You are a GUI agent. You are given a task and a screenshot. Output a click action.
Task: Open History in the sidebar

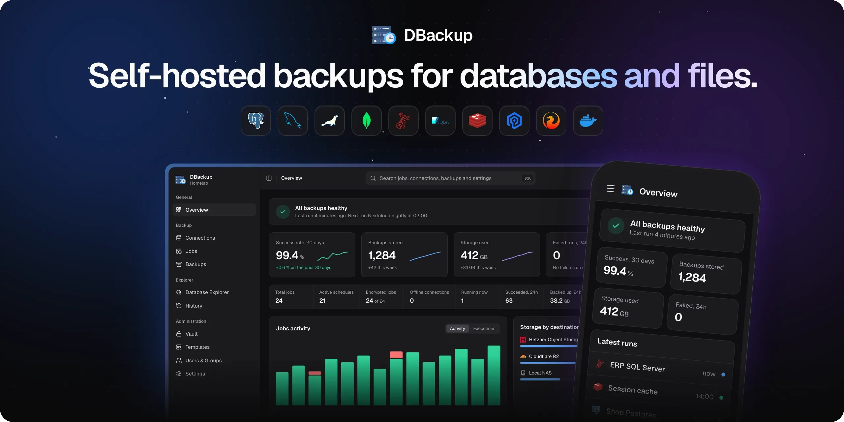(214, 306)
